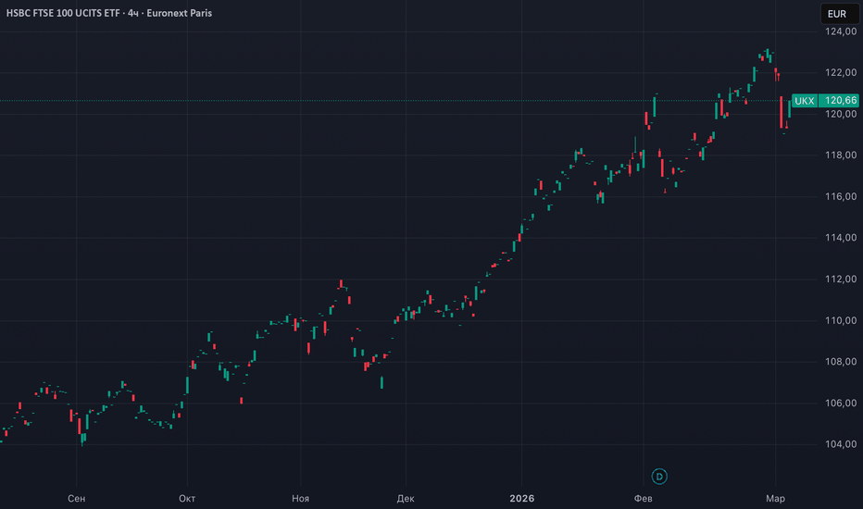The width and height of the screenshot is (863, 509).
Task: Click the 112,00 price scale label
Action: point(838,279)
